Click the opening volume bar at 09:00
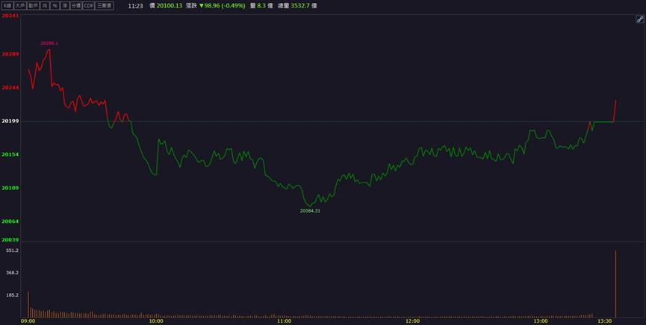The height and width of the screenshot is (325, 646). pyautogui.click(x=28, y=304)
